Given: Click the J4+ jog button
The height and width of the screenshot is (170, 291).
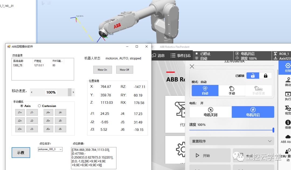Looking at the screenshot, I should tap(48, 112).
